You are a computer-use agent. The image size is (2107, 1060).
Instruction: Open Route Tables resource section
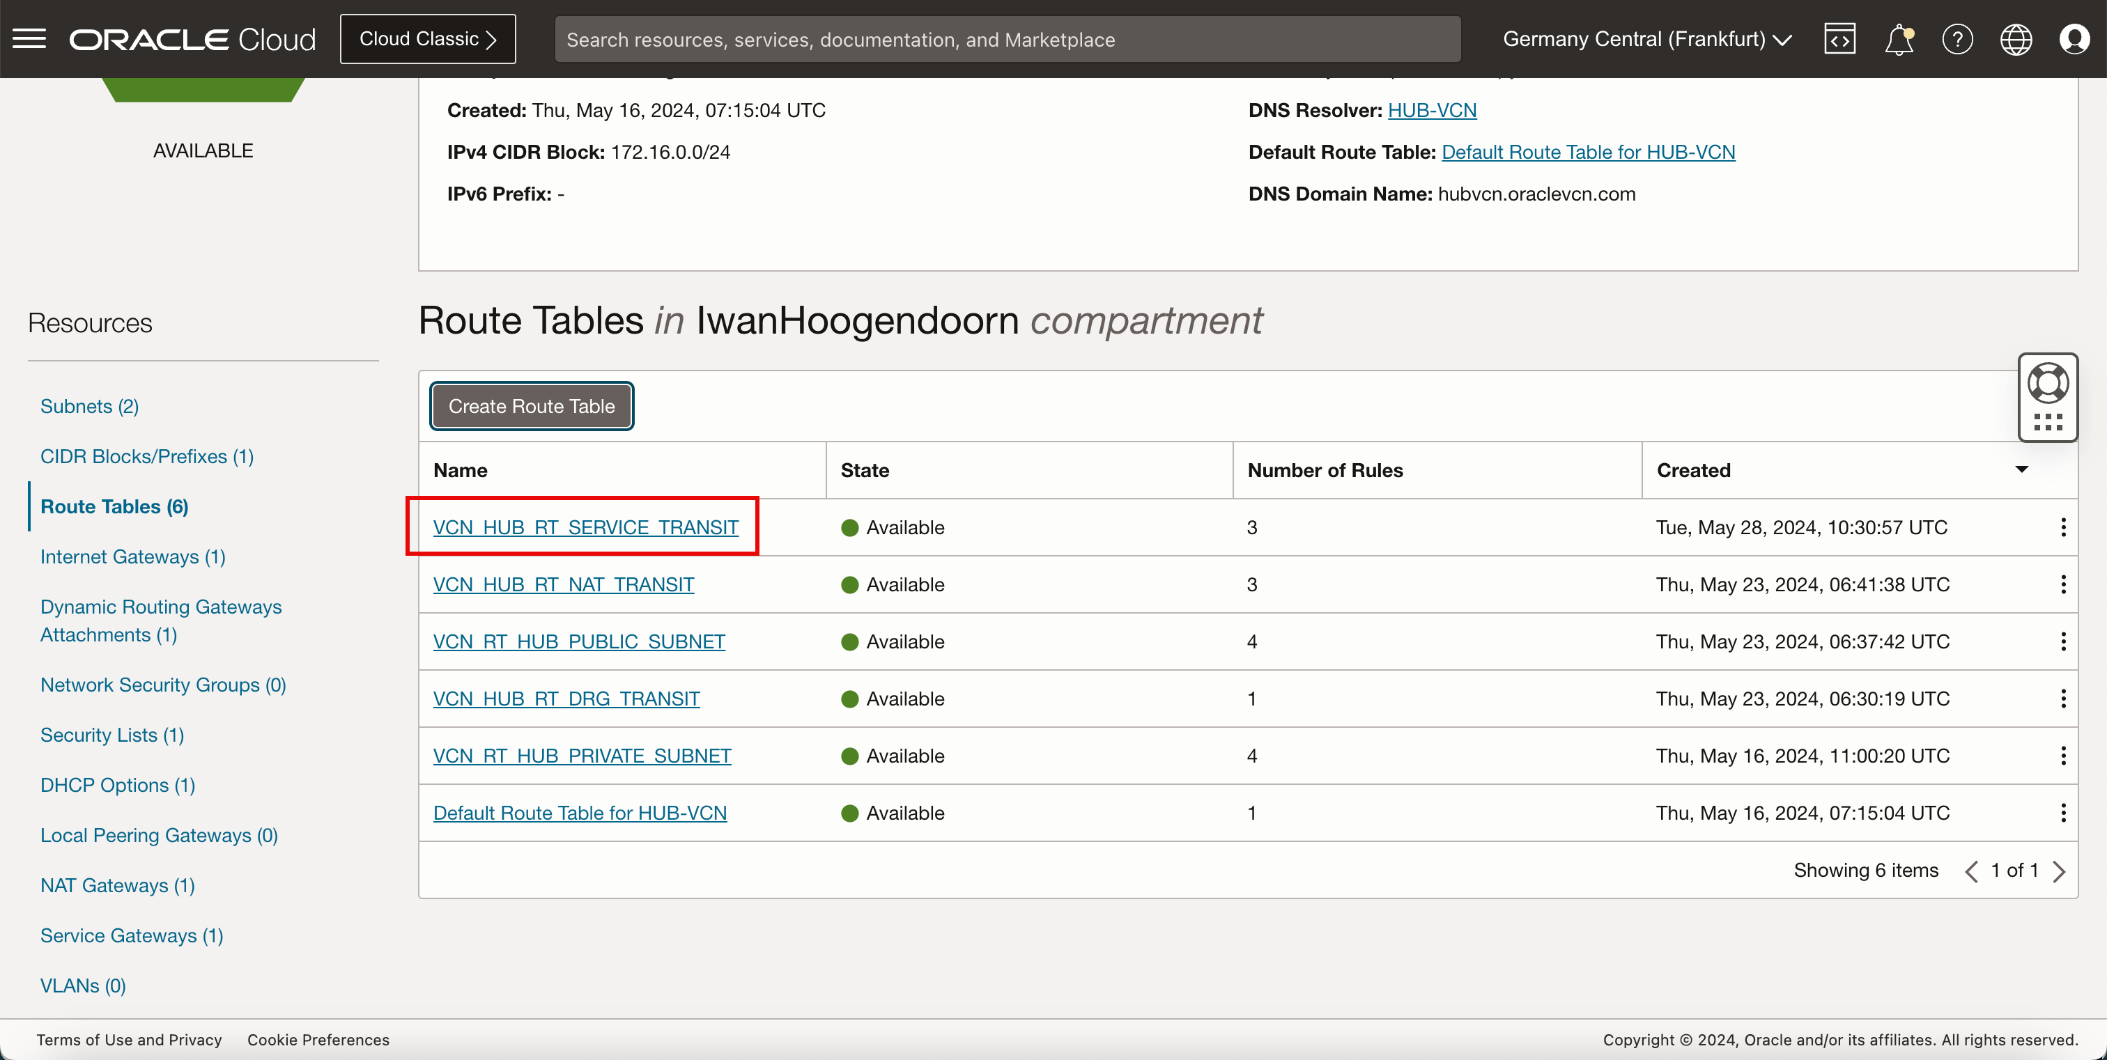click(x=115, y=506)
